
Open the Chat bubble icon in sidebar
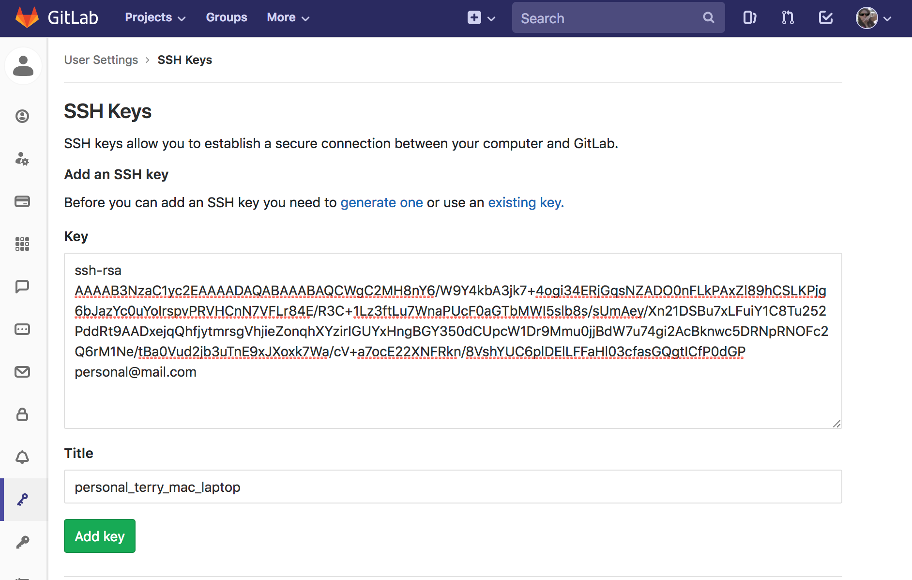tap(22, 286)
